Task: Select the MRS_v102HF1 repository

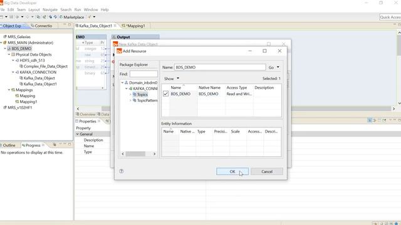Action: pos(19,107)
